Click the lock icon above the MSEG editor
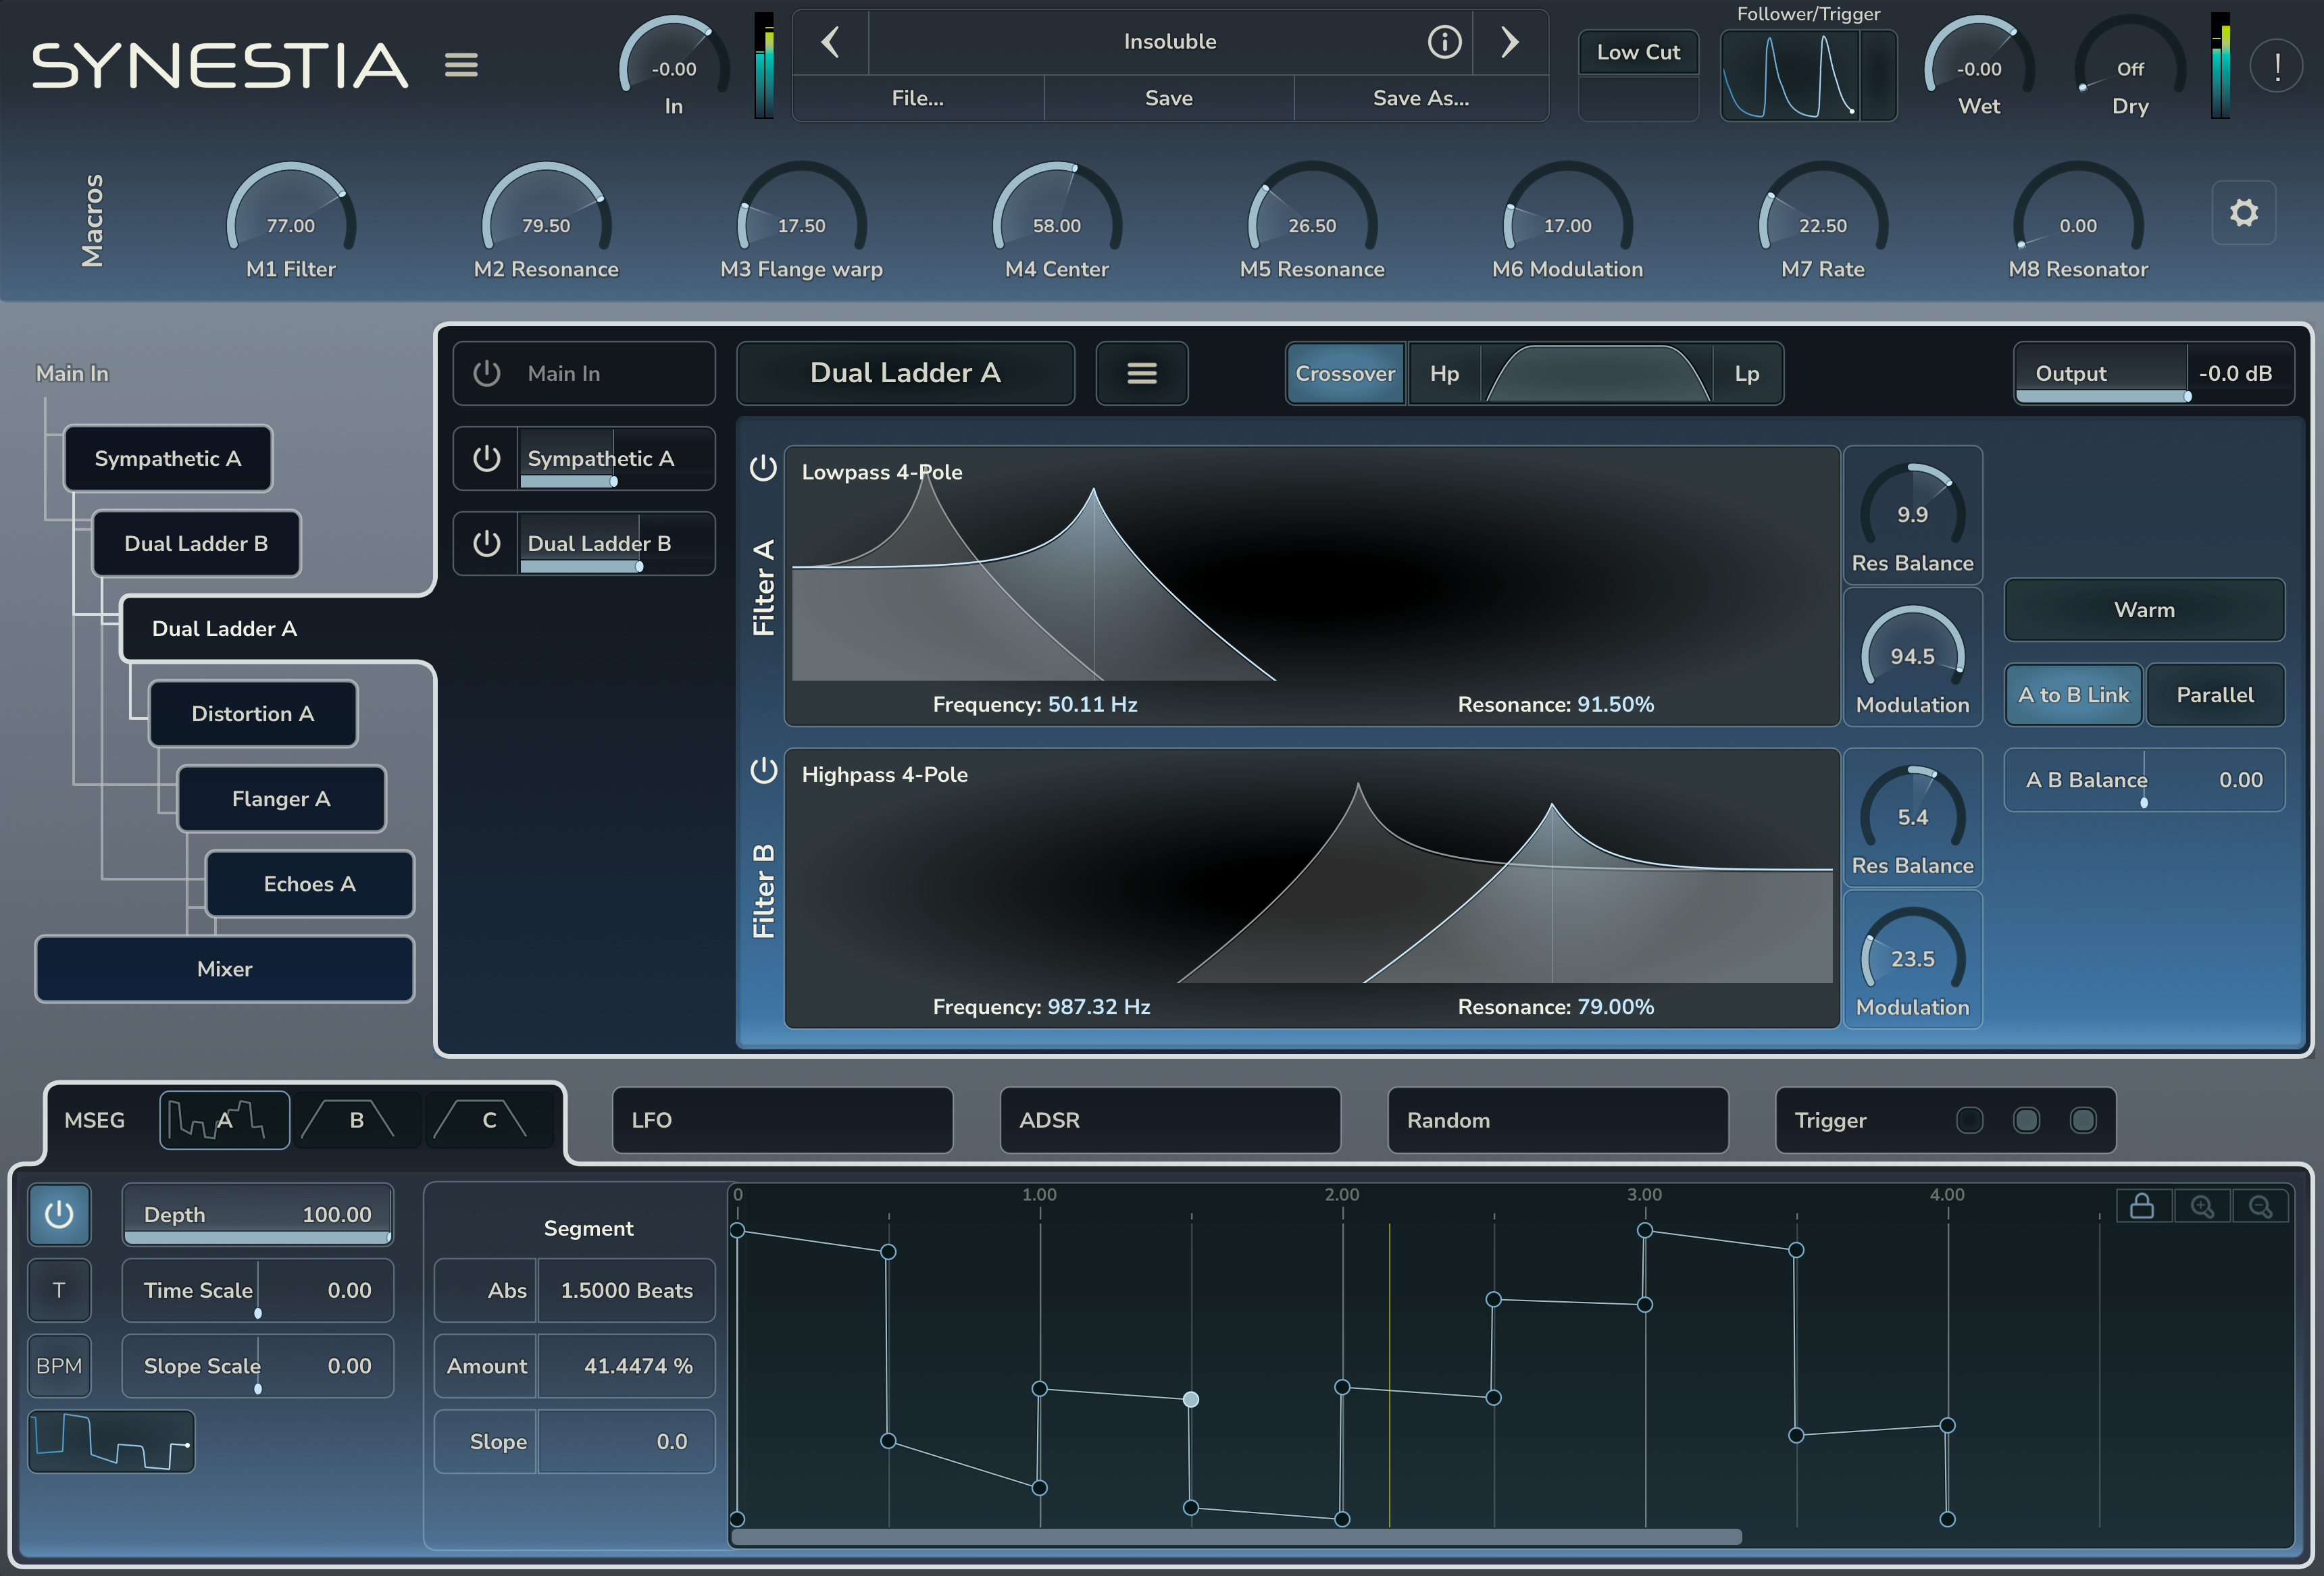 2142,1205
